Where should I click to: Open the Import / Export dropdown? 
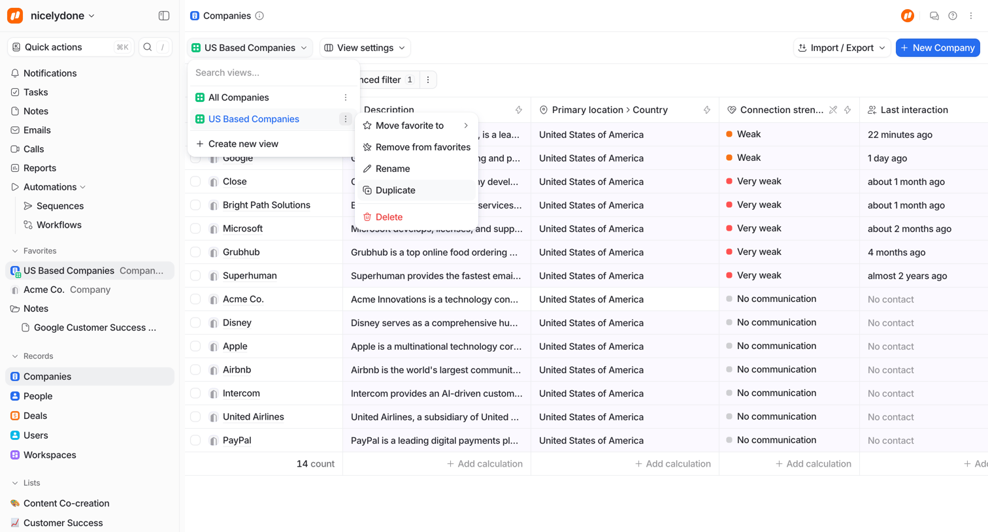842,48
